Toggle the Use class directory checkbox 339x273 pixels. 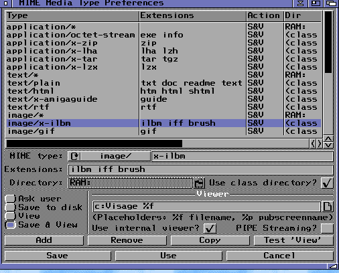(x=328, y=183)
